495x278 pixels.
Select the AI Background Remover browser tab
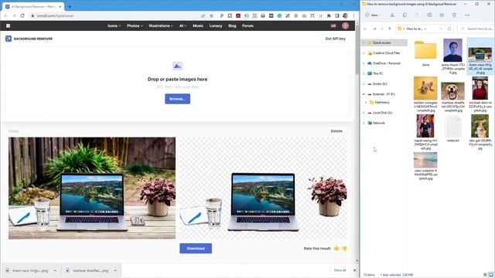pos(33,6)
